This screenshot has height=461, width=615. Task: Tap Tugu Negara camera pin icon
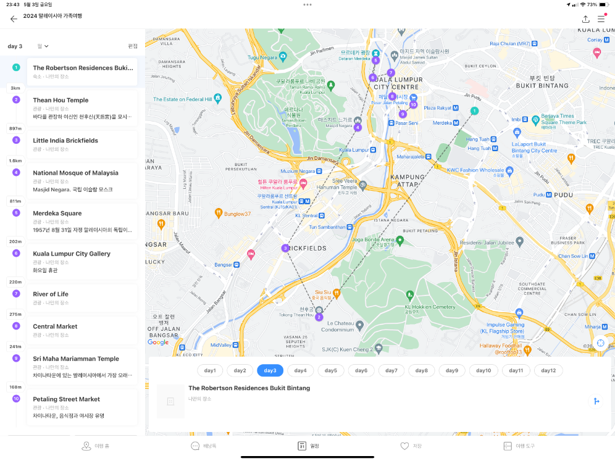(x=283, y=56)
